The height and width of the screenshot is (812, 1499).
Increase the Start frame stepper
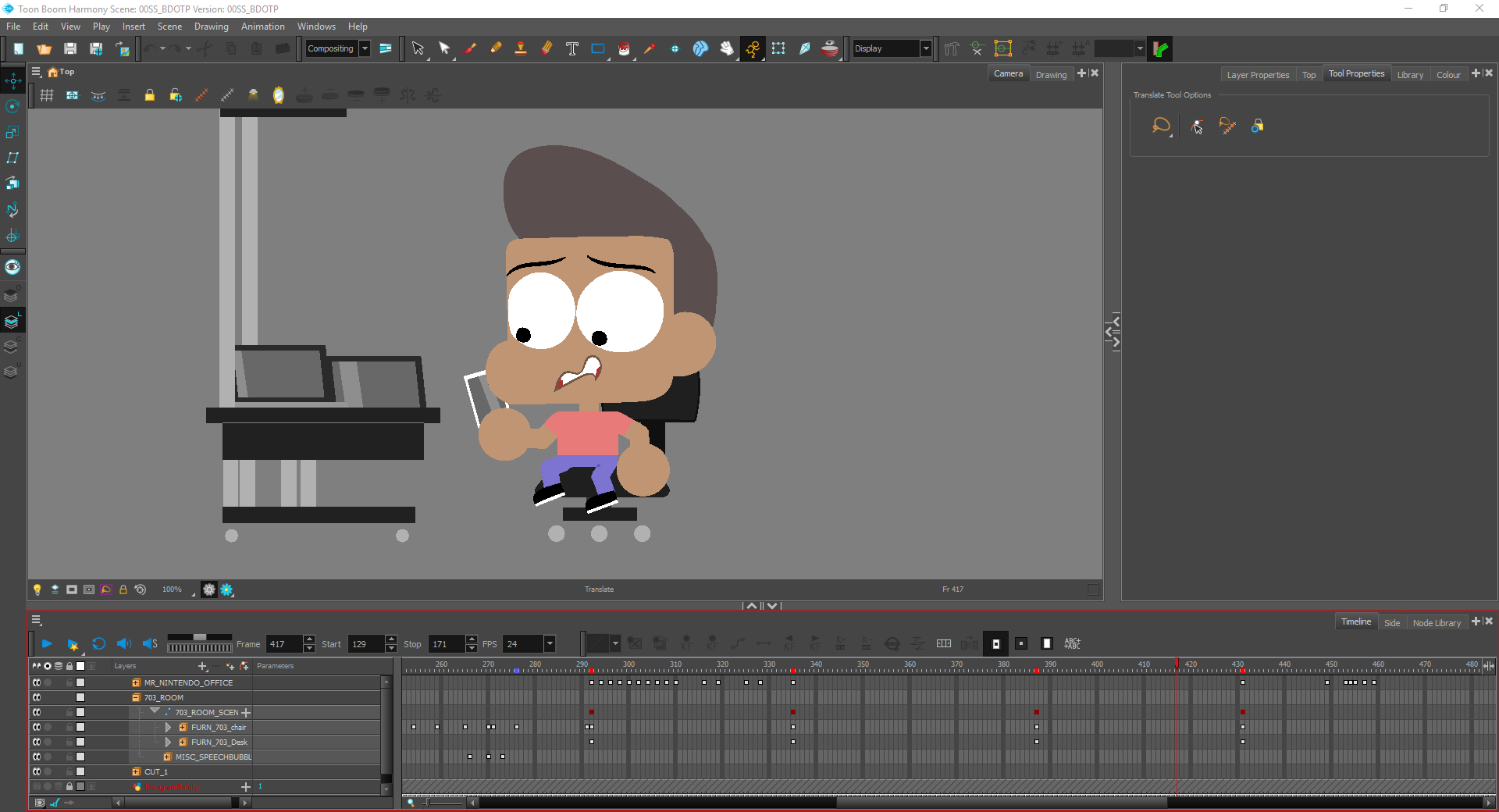[391, 639]
